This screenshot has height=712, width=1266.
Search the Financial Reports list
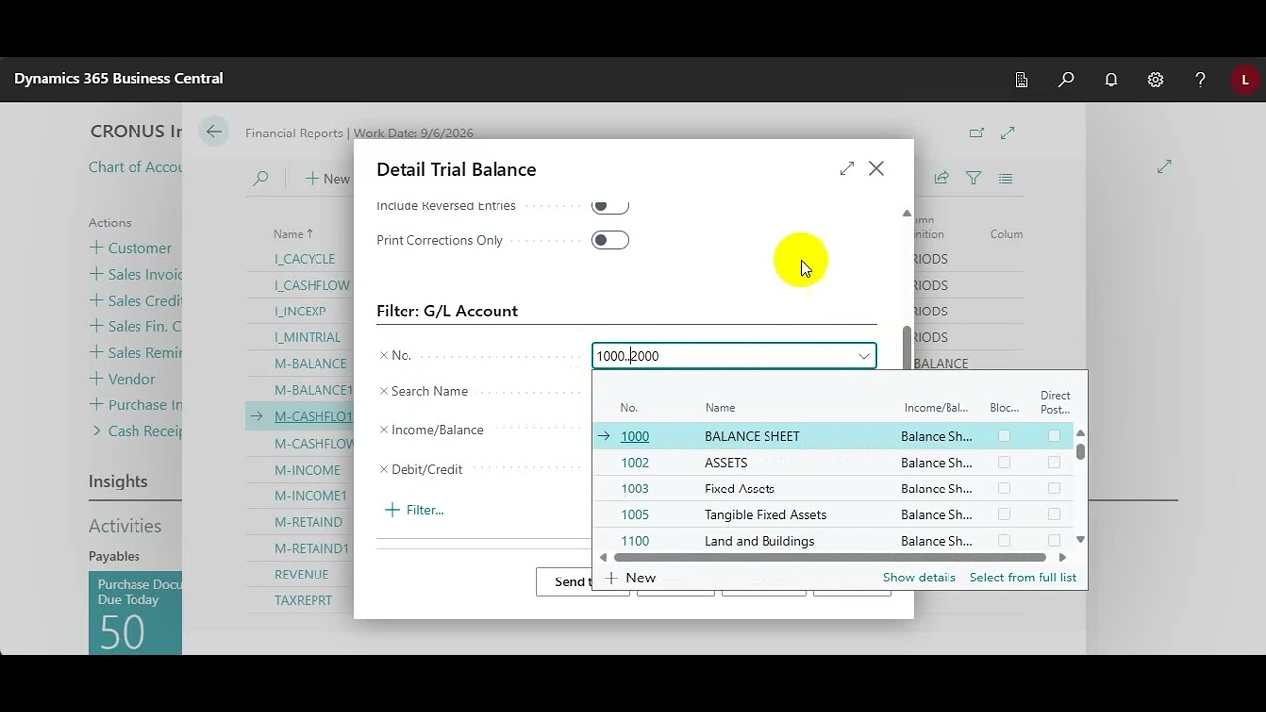click(261, 179)
